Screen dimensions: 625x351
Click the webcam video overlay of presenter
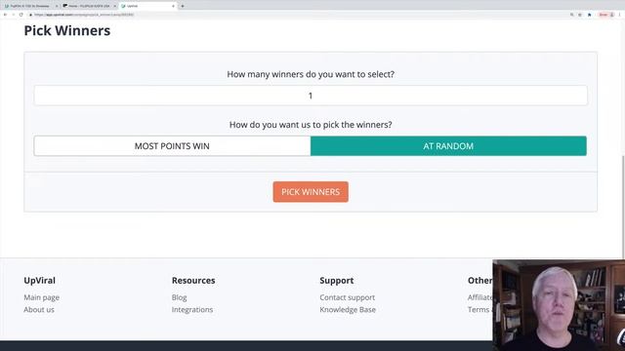(x=559, y=305)
